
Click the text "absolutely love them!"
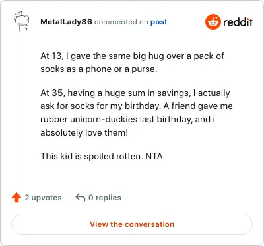(84, 133)
